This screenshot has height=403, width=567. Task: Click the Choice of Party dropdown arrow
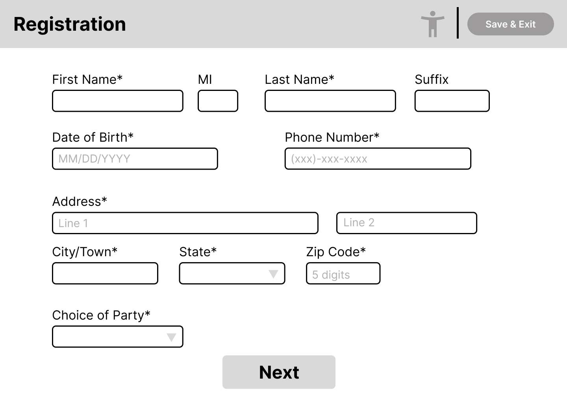tap(171, 337)
